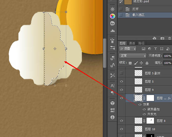Filter layers by shape layers icon
The height and width of the screenshot is (137, 172).
coord(162,49)
